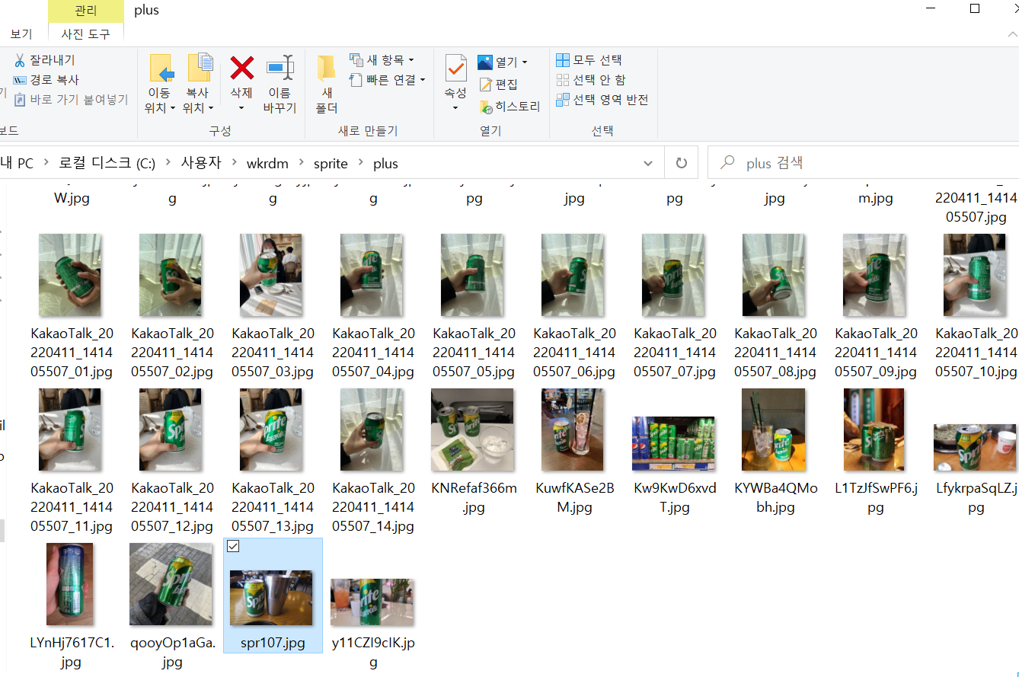Select the qooyOp1aGa.jpg thumbnail
The height and width of the screenshot is (677, 1019).
[x=171, y=584]
